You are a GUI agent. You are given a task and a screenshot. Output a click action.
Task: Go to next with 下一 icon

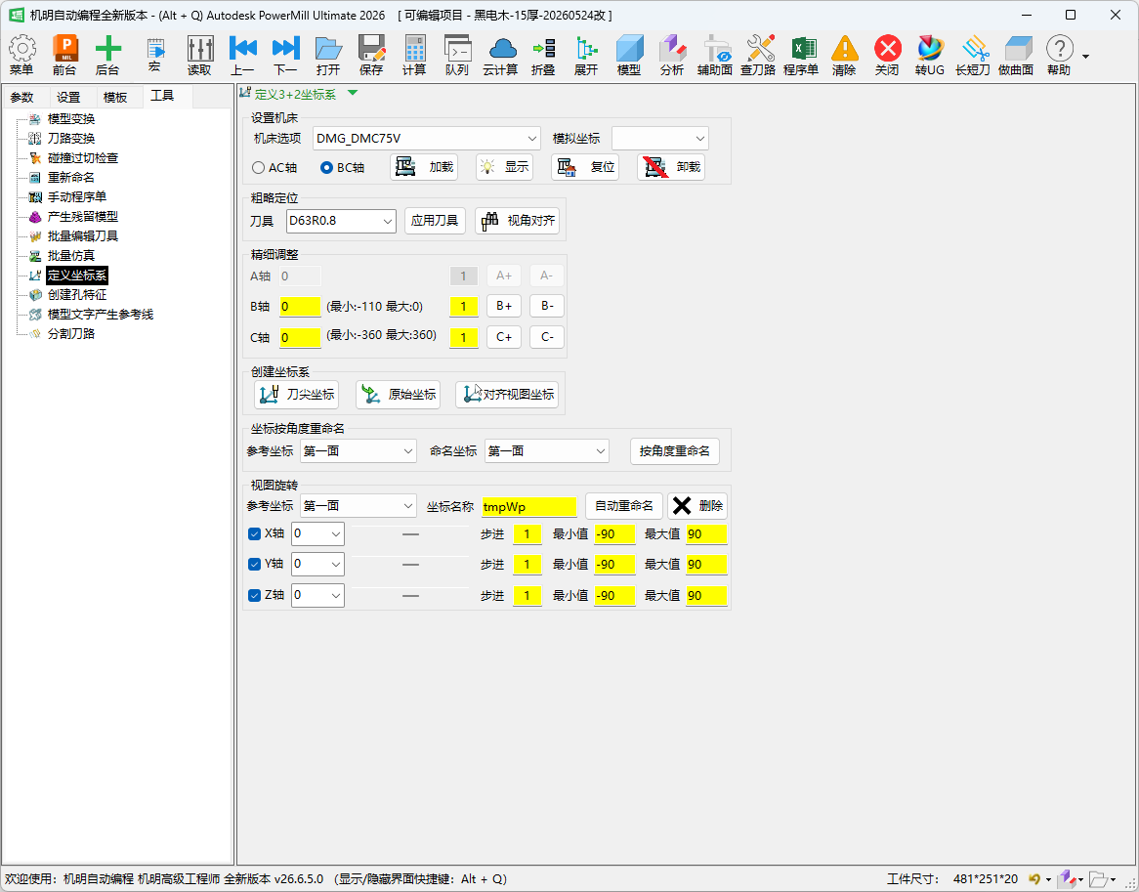coord(285,56)
